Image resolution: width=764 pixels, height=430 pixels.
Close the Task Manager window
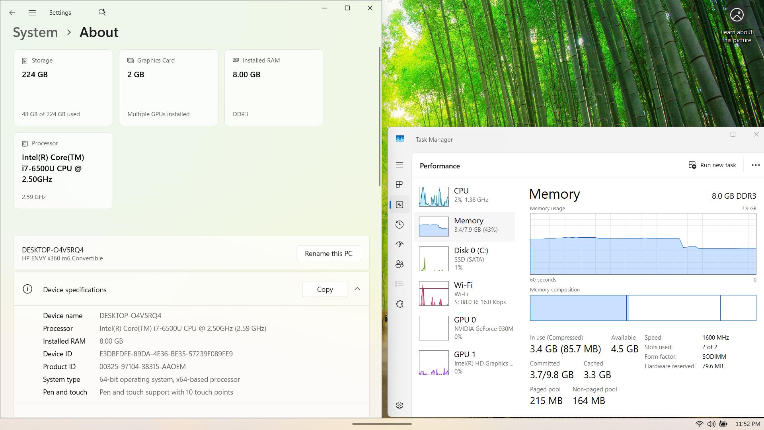click(x=756, y=134)
